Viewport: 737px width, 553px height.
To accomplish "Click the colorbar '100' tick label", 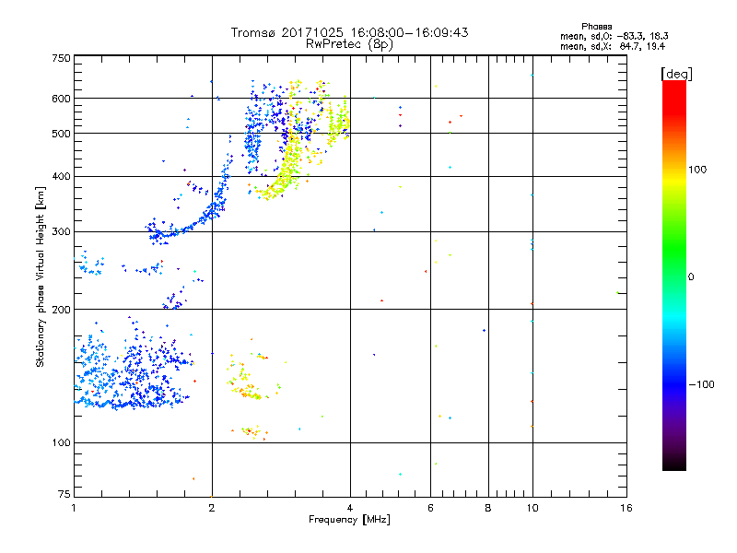I will [x=697, y=170].
